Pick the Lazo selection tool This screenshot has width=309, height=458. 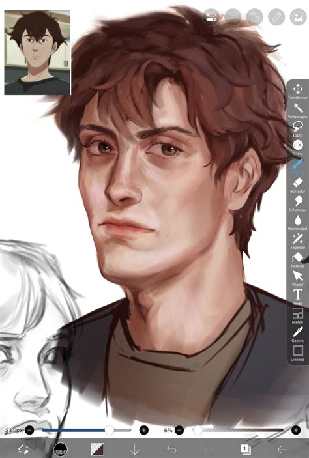298,129
